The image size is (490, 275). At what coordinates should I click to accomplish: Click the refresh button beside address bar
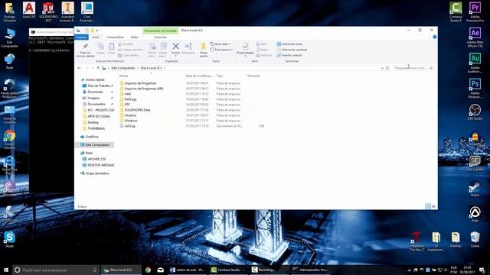tap(387, 68)
